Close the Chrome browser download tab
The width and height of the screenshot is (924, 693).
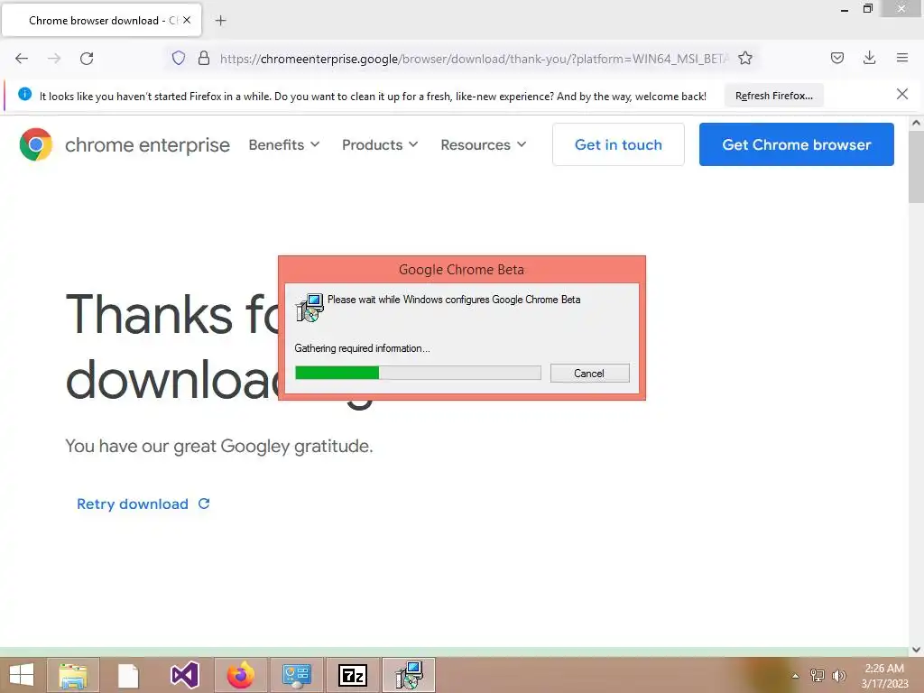(187, 20)
